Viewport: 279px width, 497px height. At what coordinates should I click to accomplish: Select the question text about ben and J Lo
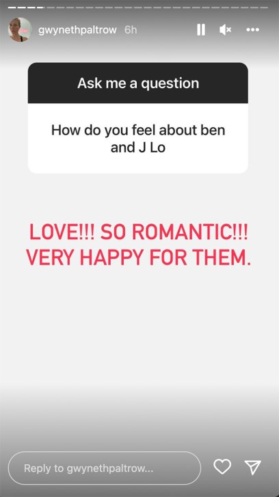point(138,139)
